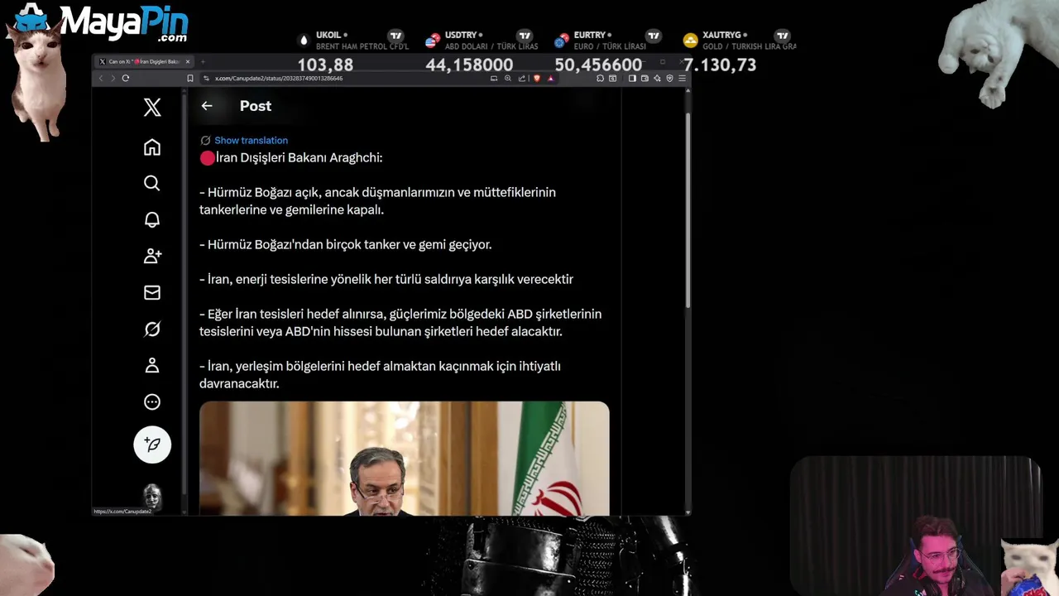Open the Grok icon in sidebar
Viewport: 1059px width, 596px height.
[152, 329]
